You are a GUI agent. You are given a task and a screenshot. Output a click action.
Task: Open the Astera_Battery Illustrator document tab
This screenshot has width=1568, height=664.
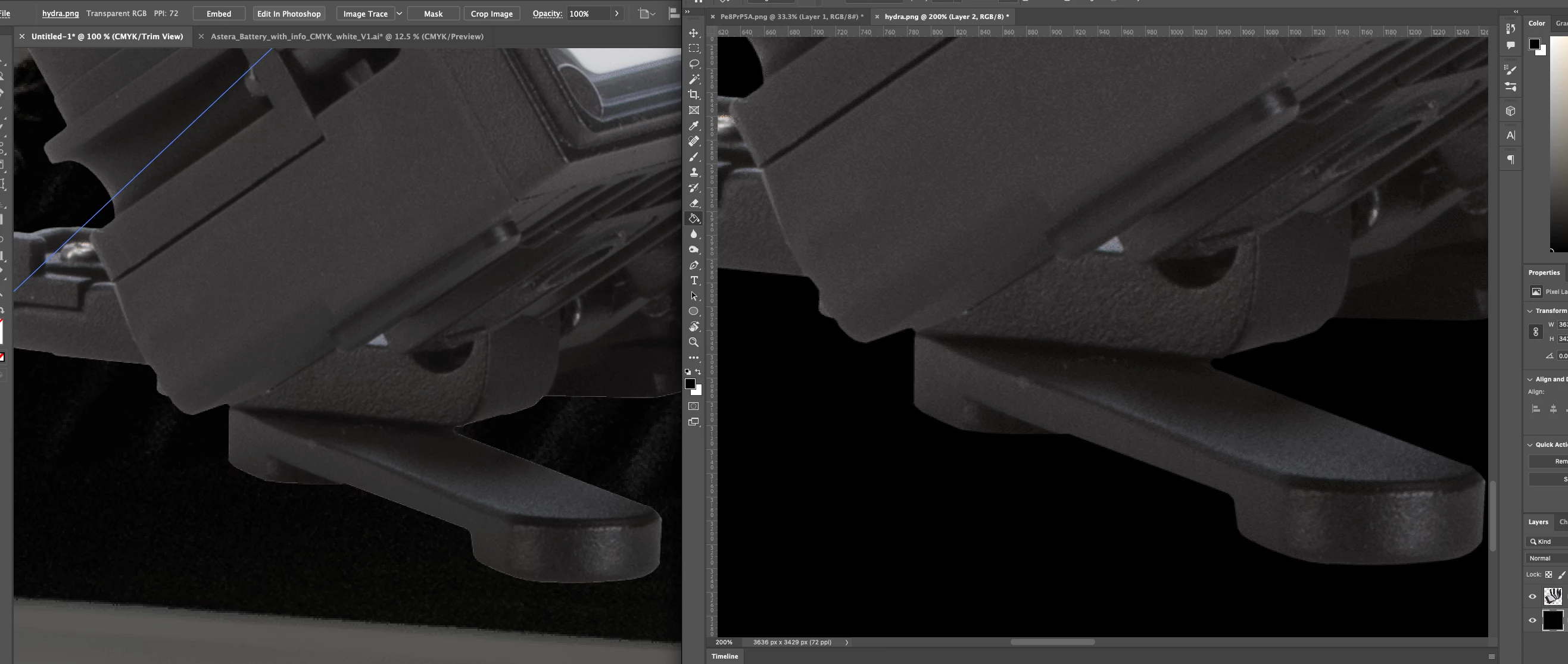(x=347, y=36)
